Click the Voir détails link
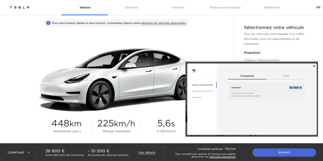Viewport: 323px width, 161px height. [x=147, y=153]
